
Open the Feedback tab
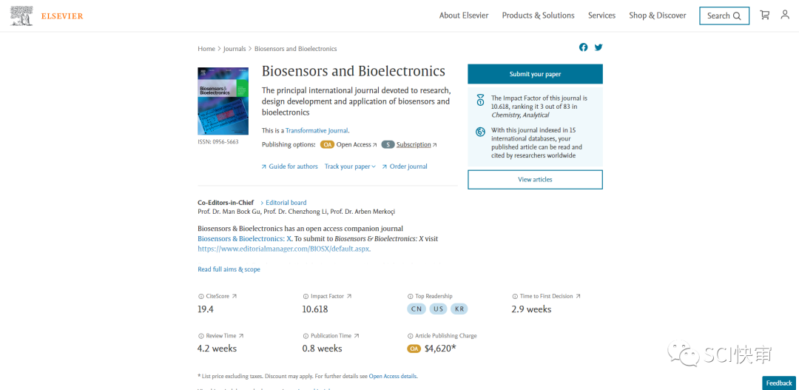tap(779, 383)
